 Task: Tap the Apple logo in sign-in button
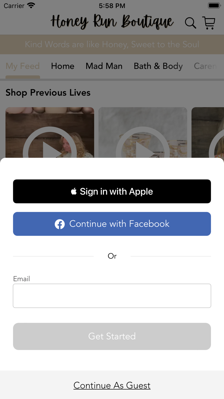click(74, 191)
